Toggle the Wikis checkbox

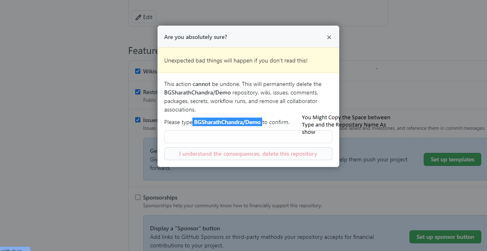tap(138, 71)
